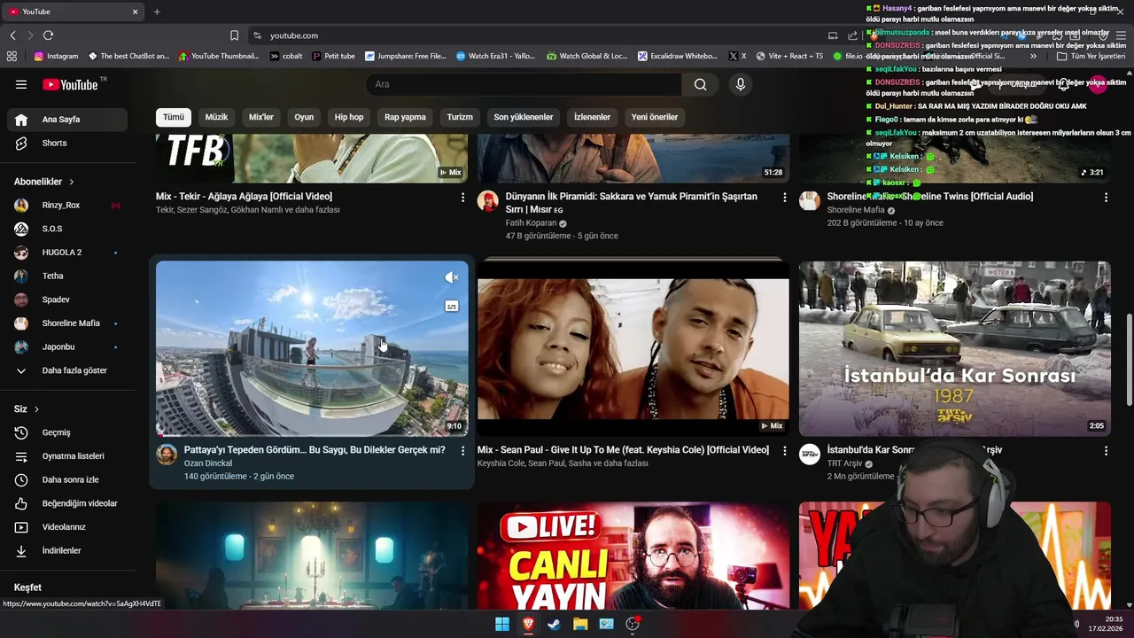This screenshot has width=1134, height=638.
Task: Open the Windows Start button
Action: click(502, 624)
